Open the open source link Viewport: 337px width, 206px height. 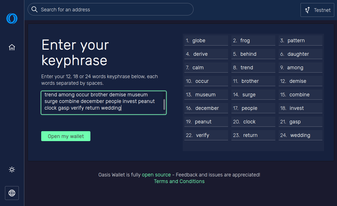156,175
